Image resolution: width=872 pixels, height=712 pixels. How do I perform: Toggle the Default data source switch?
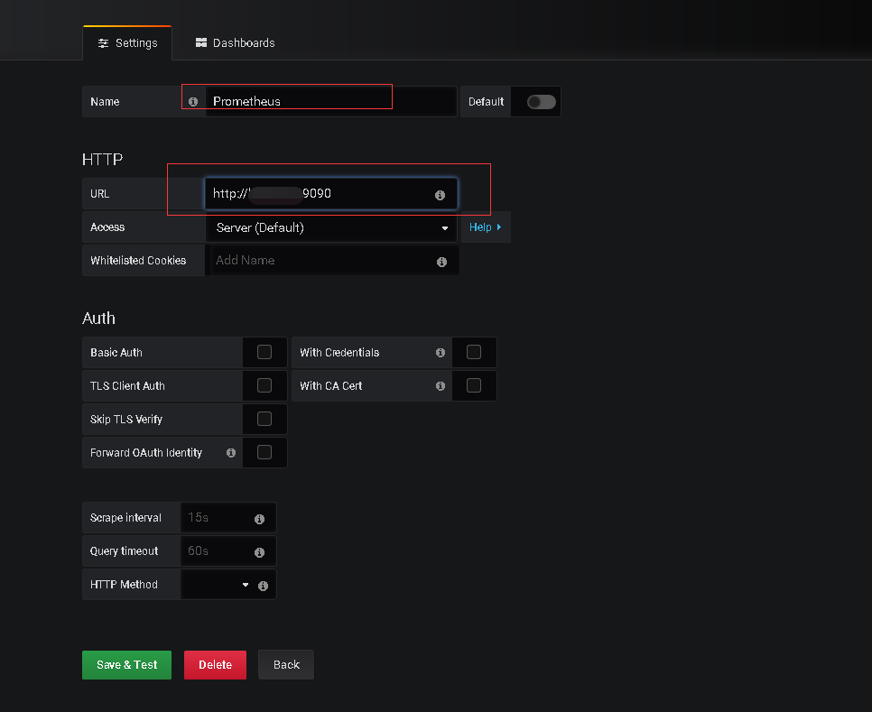click(541, 102)
